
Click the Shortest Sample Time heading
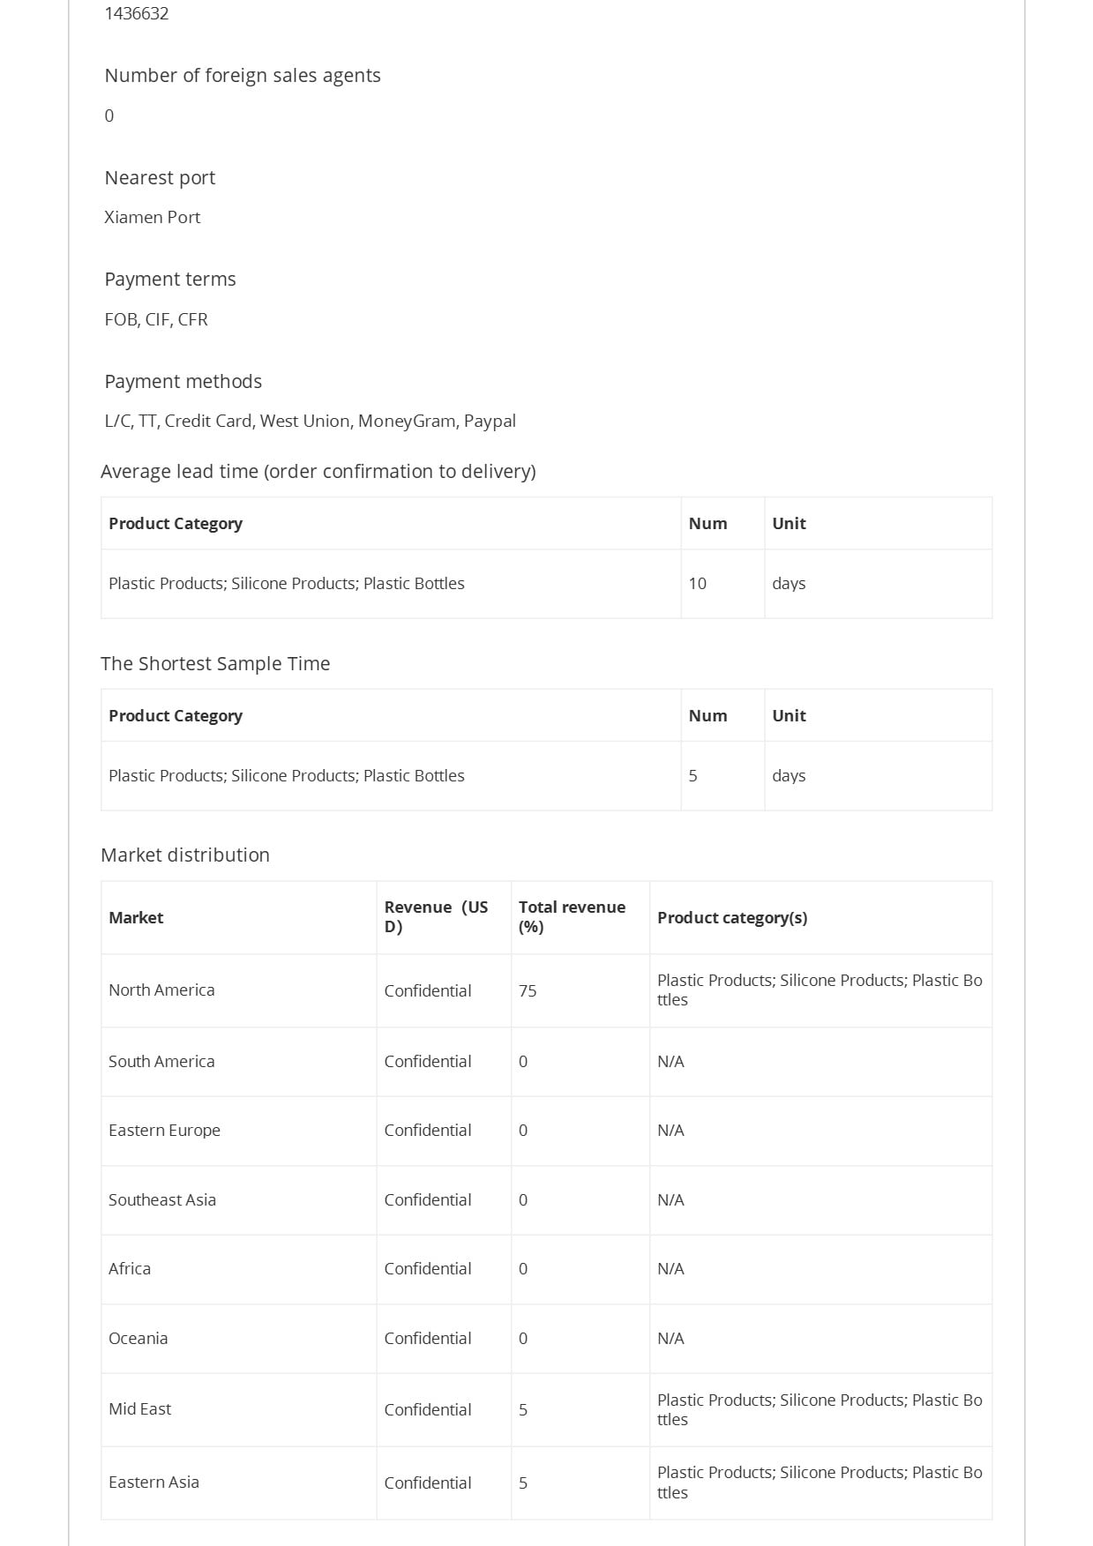pyautogui.click(x=215, y=663)
